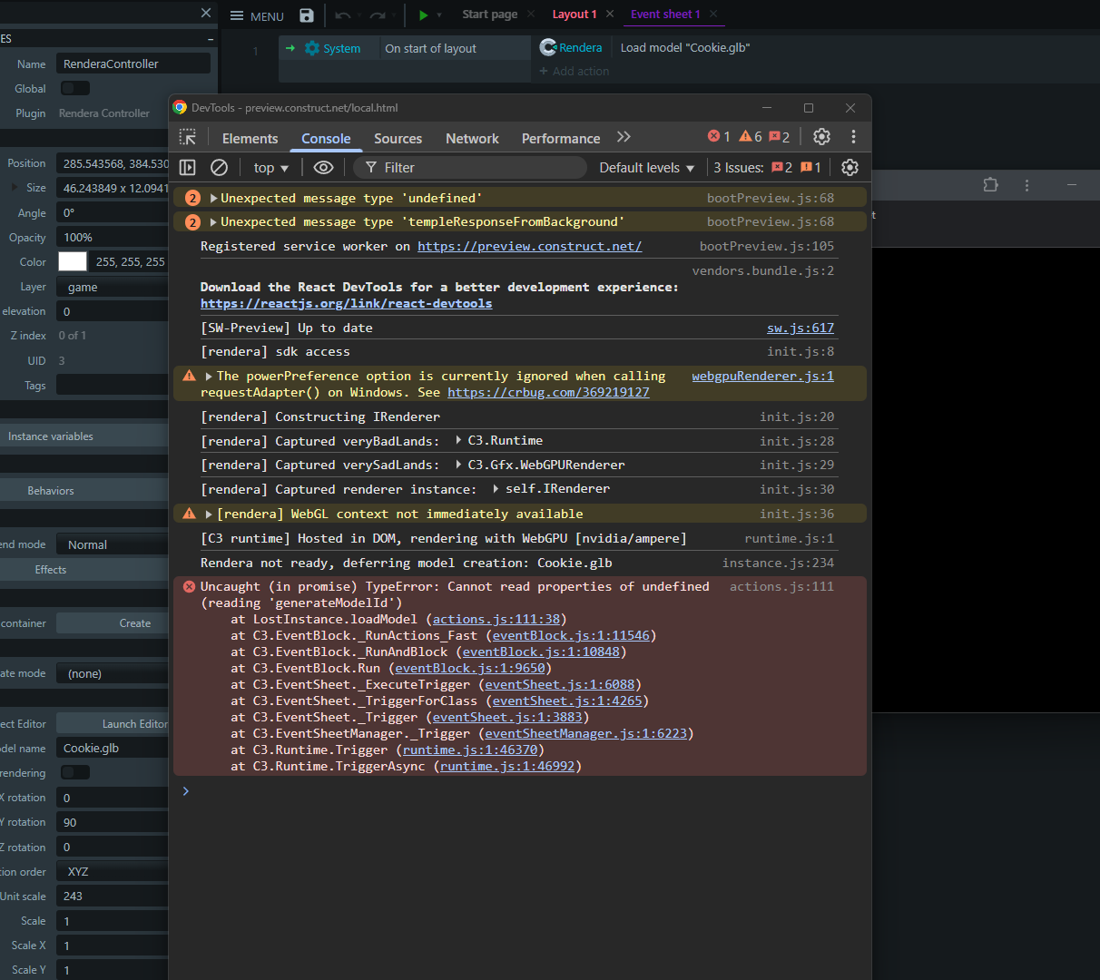Switch to the Network tab
The width and height of the screenshot is (1100, 980).
pyautogui.click(x=472, y=138)
